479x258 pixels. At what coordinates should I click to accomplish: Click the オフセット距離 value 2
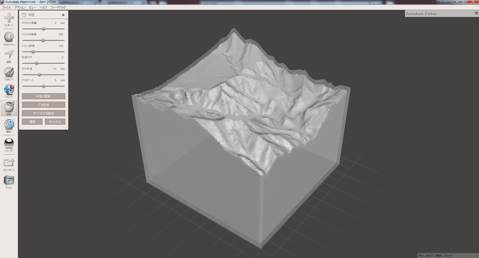pos(55,23)
